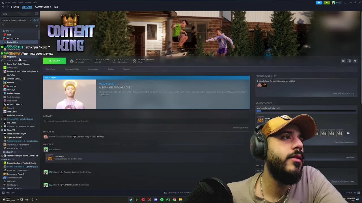362x203 pixels.
Task: Switch to the COMMUNITY tab
Action: point(43,7)
